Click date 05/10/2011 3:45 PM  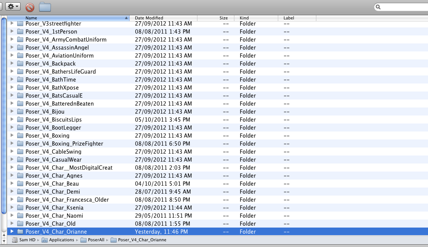click(x=163, y=120)
